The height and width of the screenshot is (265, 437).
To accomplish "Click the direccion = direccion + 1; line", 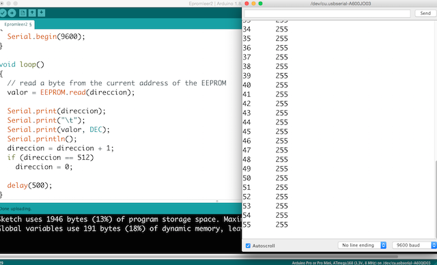I will click(x=61, y=148).
